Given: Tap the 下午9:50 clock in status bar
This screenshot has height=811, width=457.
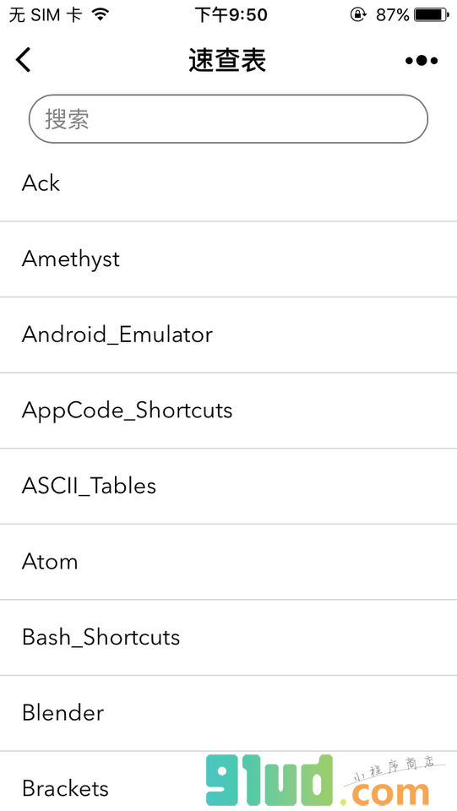Looking at the screenshot, I should 231,15.
